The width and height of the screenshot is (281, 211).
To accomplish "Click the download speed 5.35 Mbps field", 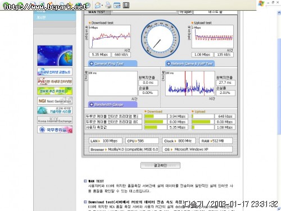I will pyautogui.click(x=99, y=55).
